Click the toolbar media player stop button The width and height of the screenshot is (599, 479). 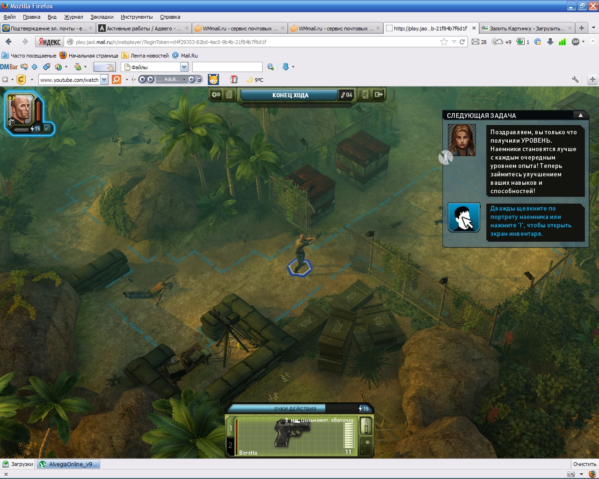coord(143,80)
